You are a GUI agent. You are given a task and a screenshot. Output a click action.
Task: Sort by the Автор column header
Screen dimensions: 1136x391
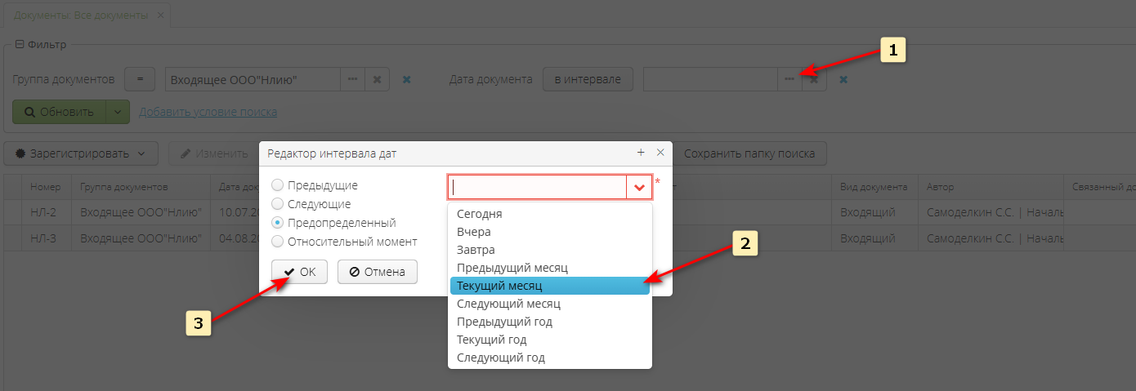[991, 187]
